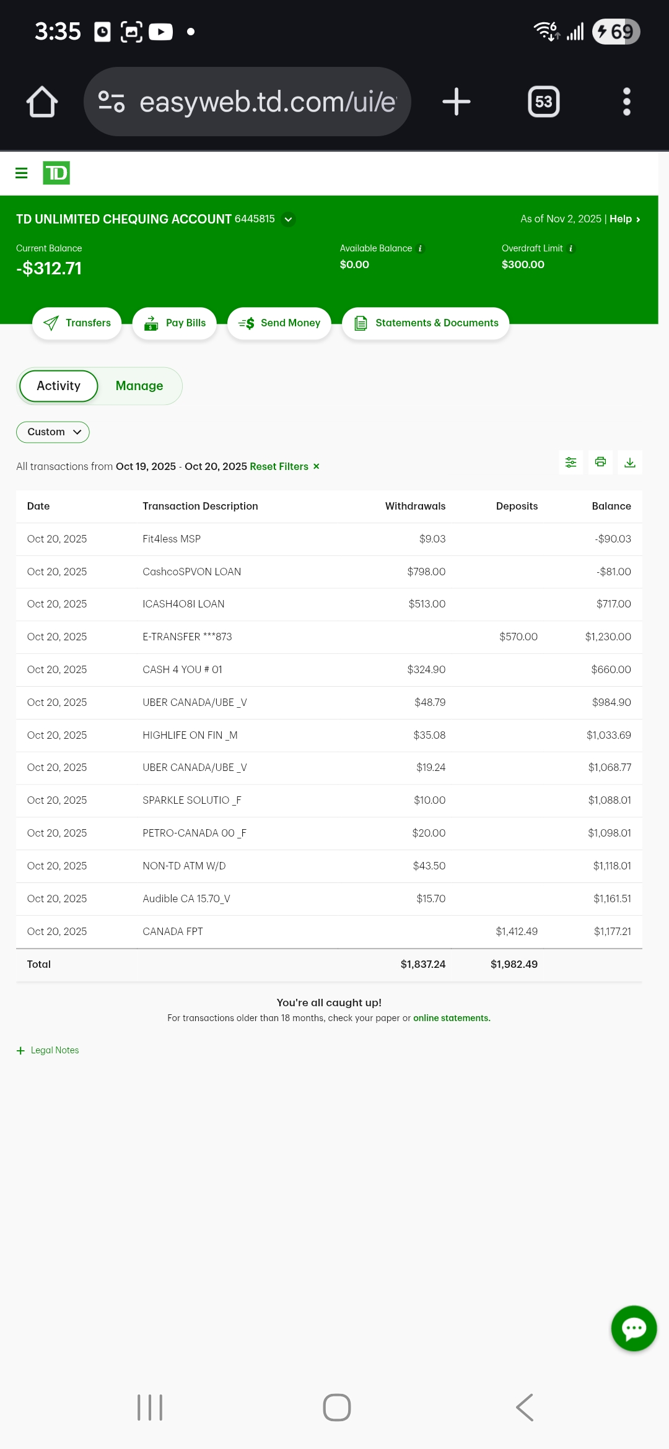Show Available Balance info tooltip
Image resolution: width=669 pixels, height=1449 pixels.
[420, 248]
